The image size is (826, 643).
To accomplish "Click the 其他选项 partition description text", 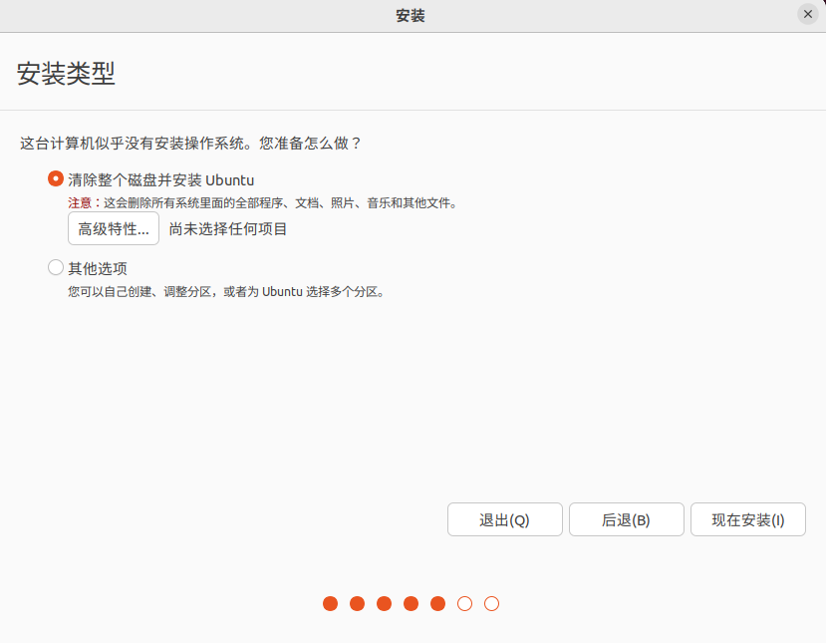I will point(225,292).
